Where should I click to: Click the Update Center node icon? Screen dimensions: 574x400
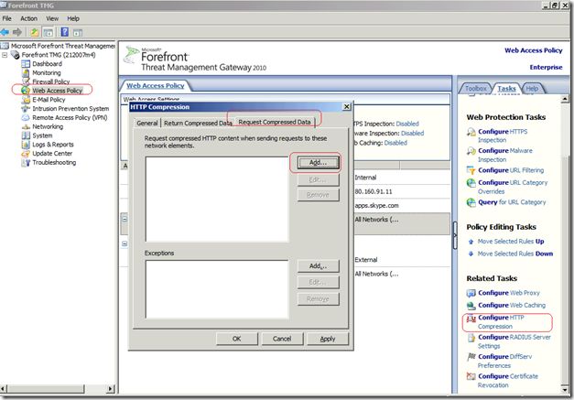(26, 154)
